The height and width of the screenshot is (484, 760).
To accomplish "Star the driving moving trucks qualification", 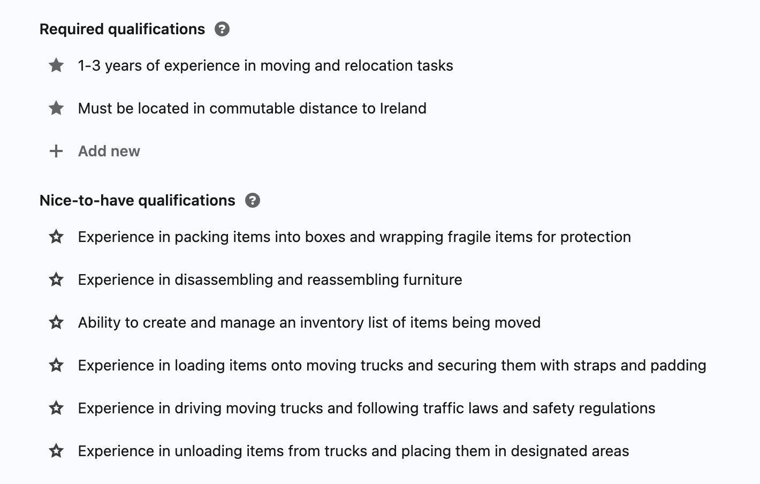I will point(56,408).
